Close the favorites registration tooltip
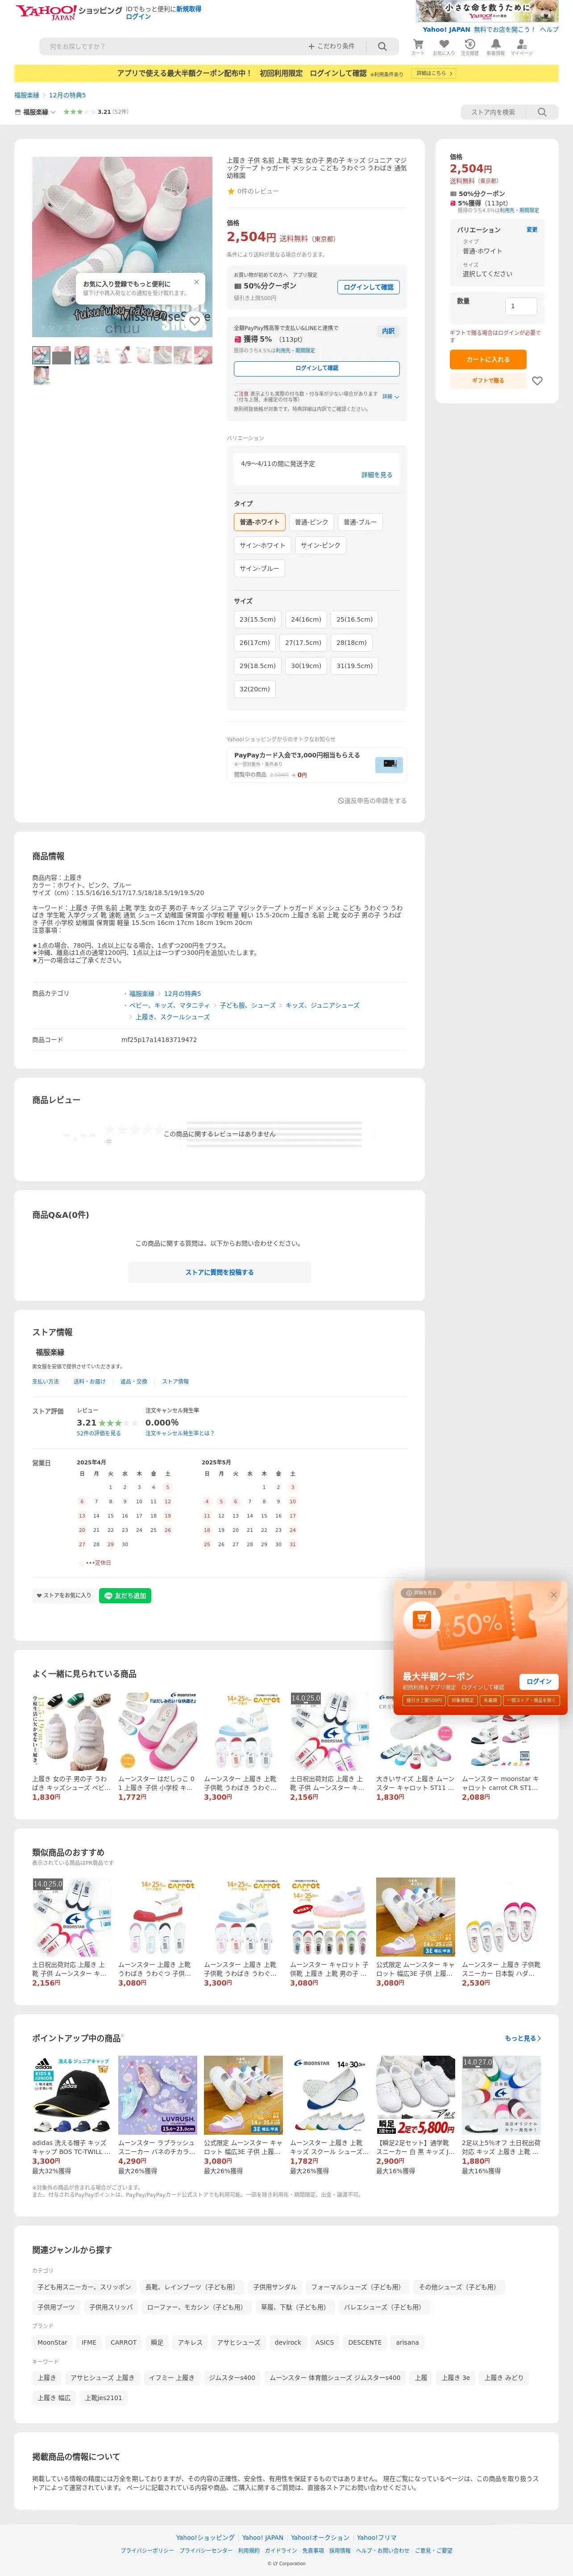 tap(196, 282)
